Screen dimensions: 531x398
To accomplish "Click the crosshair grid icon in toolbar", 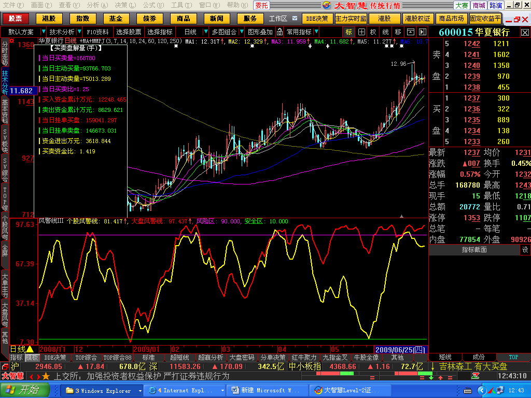I will [361, 32].
